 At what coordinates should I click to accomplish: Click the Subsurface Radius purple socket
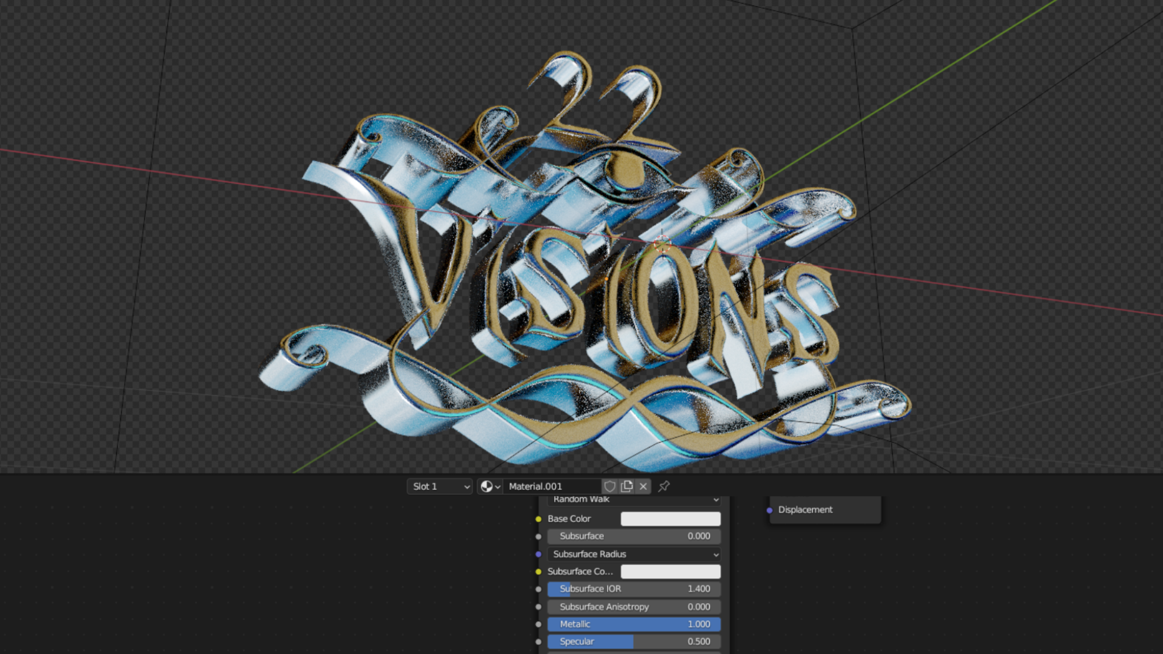[x=538, y=554]
